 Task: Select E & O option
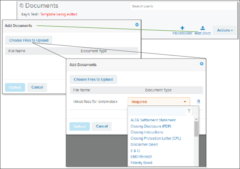(x=135, y=151)
